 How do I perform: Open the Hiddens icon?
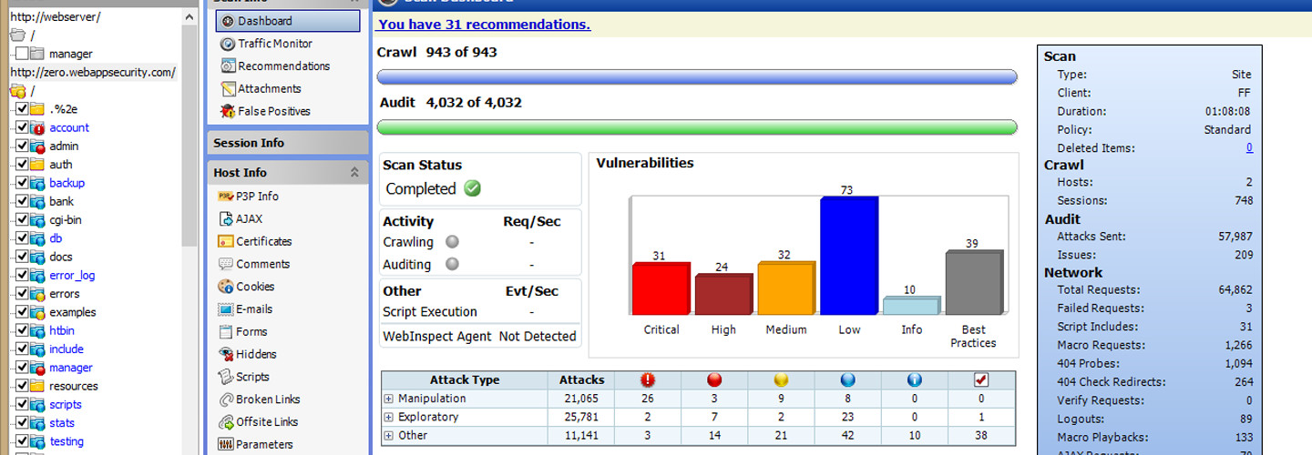pos(226,354)
